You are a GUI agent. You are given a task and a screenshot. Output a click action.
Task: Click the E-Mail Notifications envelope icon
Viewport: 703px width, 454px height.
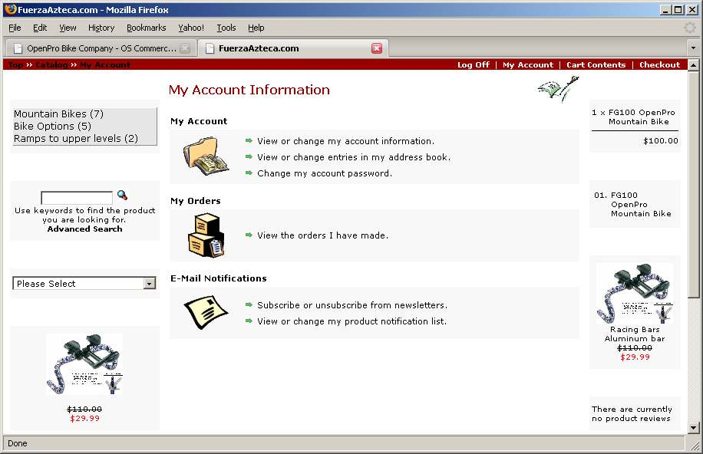click(x=205, y=313)
